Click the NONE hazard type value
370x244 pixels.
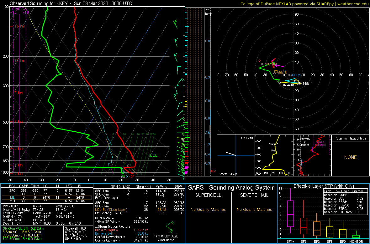pyautogui.click(x=350, y=157)
